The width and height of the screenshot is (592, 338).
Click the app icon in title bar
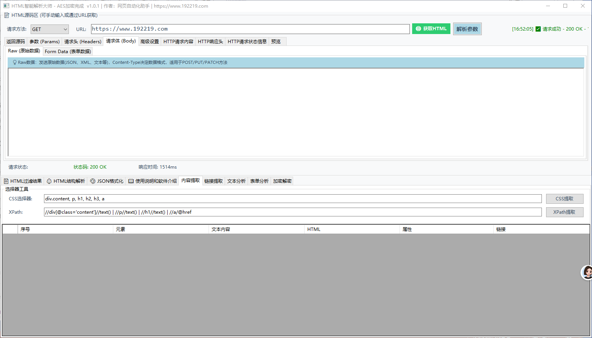6,6
